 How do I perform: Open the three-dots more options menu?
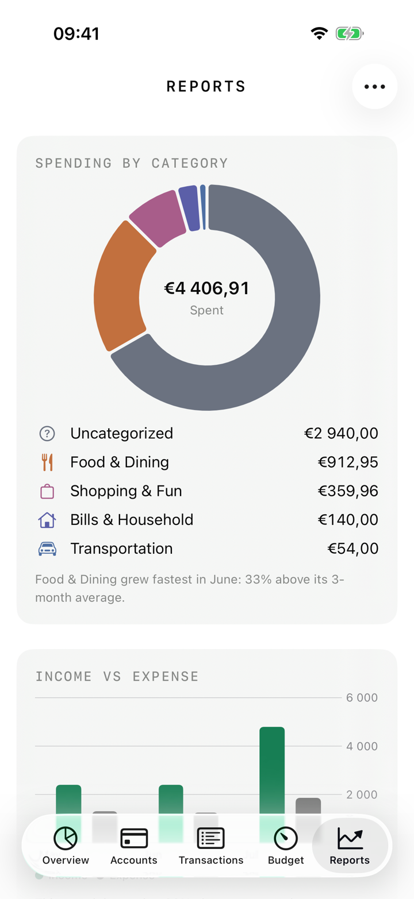click(374, 87)
